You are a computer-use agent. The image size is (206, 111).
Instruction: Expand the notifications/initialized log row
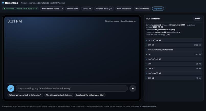pyautogui.click(x=174, y=50)
